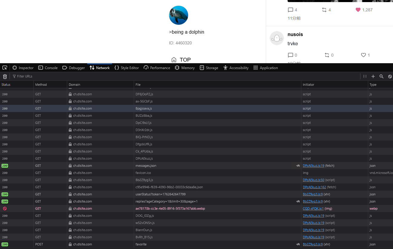Open the request blocking panel icon

[390, 77]
